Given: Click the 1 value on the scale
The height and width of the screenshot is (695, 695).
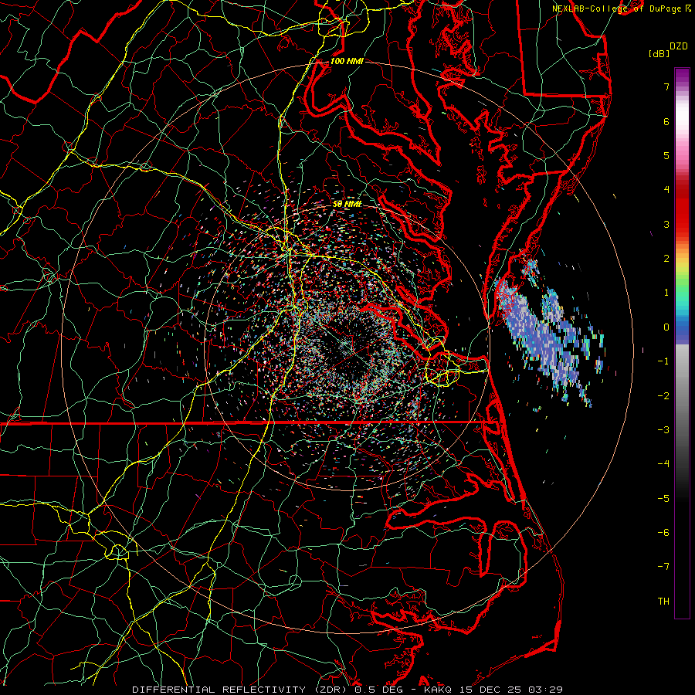Looking at the screenshot, I should click(x=666, y=293).
